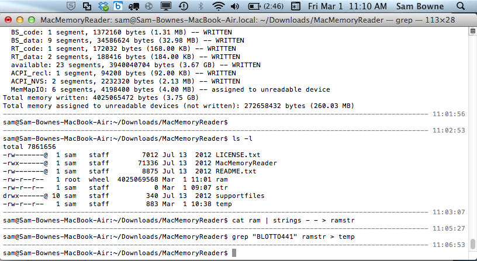This screenshot has width=477, height=261.
Task: Click the shield icon showing 5
Action: point(71,7)
